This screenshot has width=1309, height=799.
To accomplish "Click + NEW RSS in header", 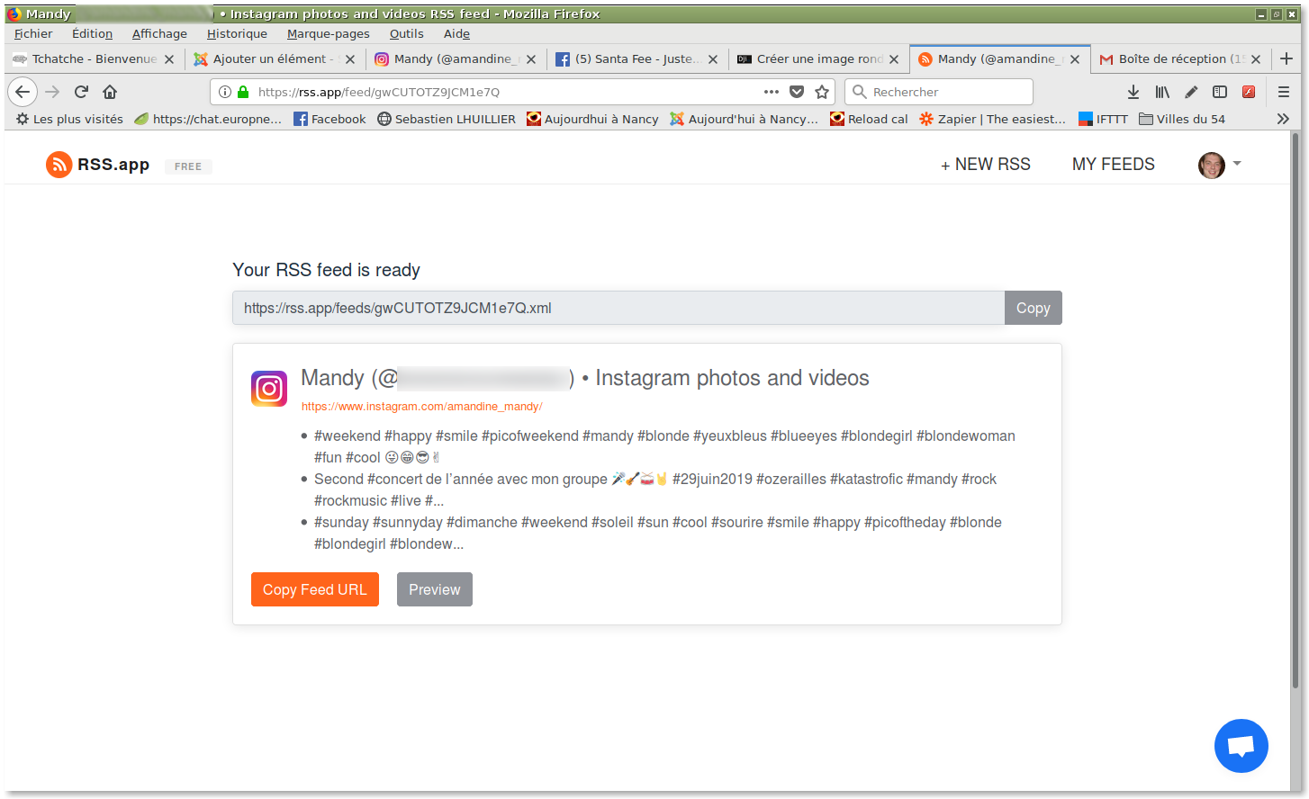I will point(985,165).
